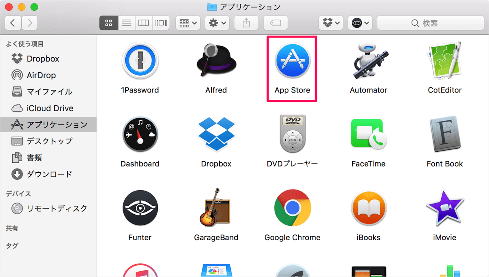Select the iBooks app icon
489x277 pixels.
click(x=369, y=208)
